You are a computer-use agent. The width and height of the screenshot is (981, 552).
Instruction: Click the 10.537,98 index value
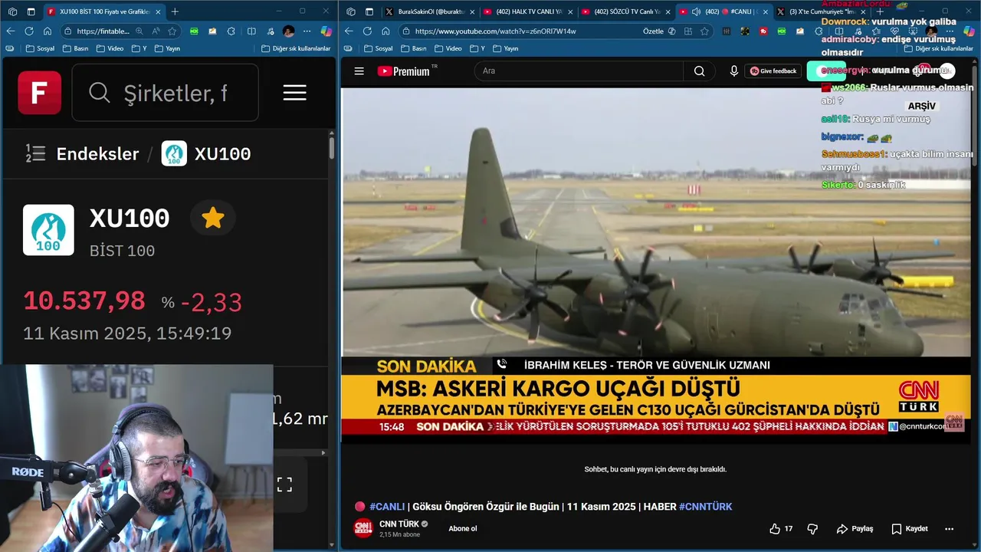(84, 301)
